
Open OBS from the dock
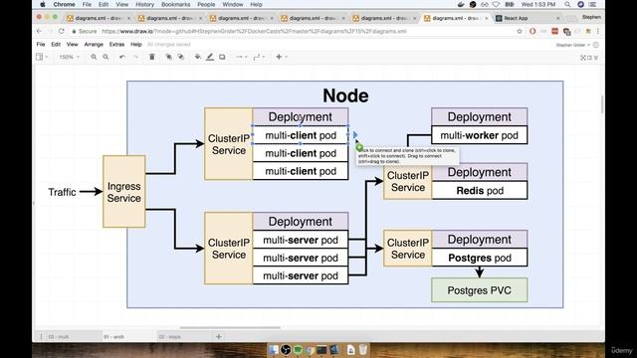(286, 349)
